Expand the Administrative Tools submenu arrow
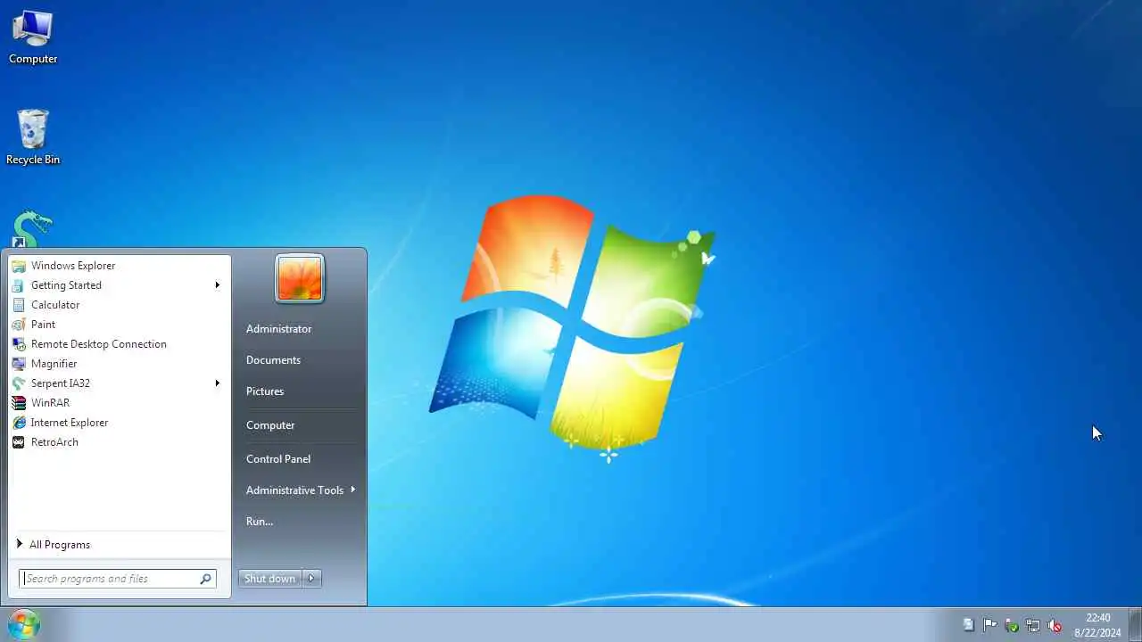Image resolution: width=1142 pixels, height=642 pixels. tap(353, 490)
